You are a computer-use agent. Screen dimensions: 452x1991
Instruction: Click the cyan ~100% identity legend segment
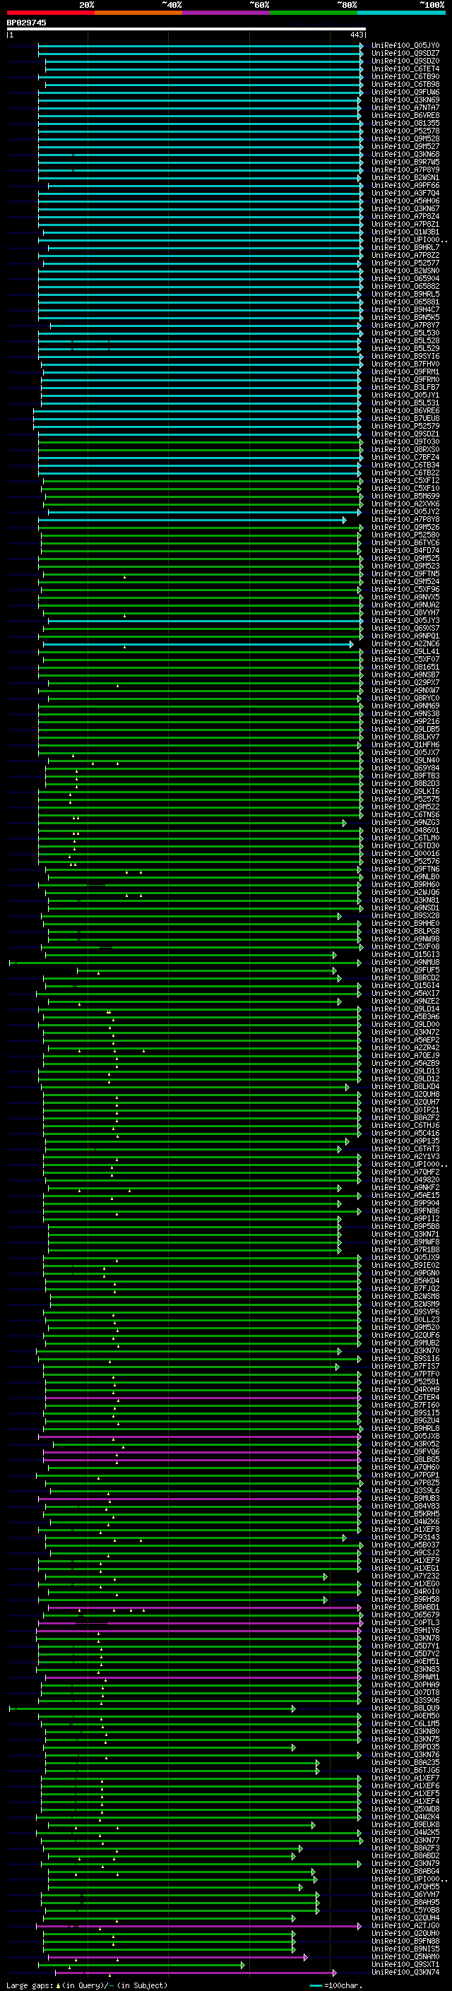coord(401,13)
